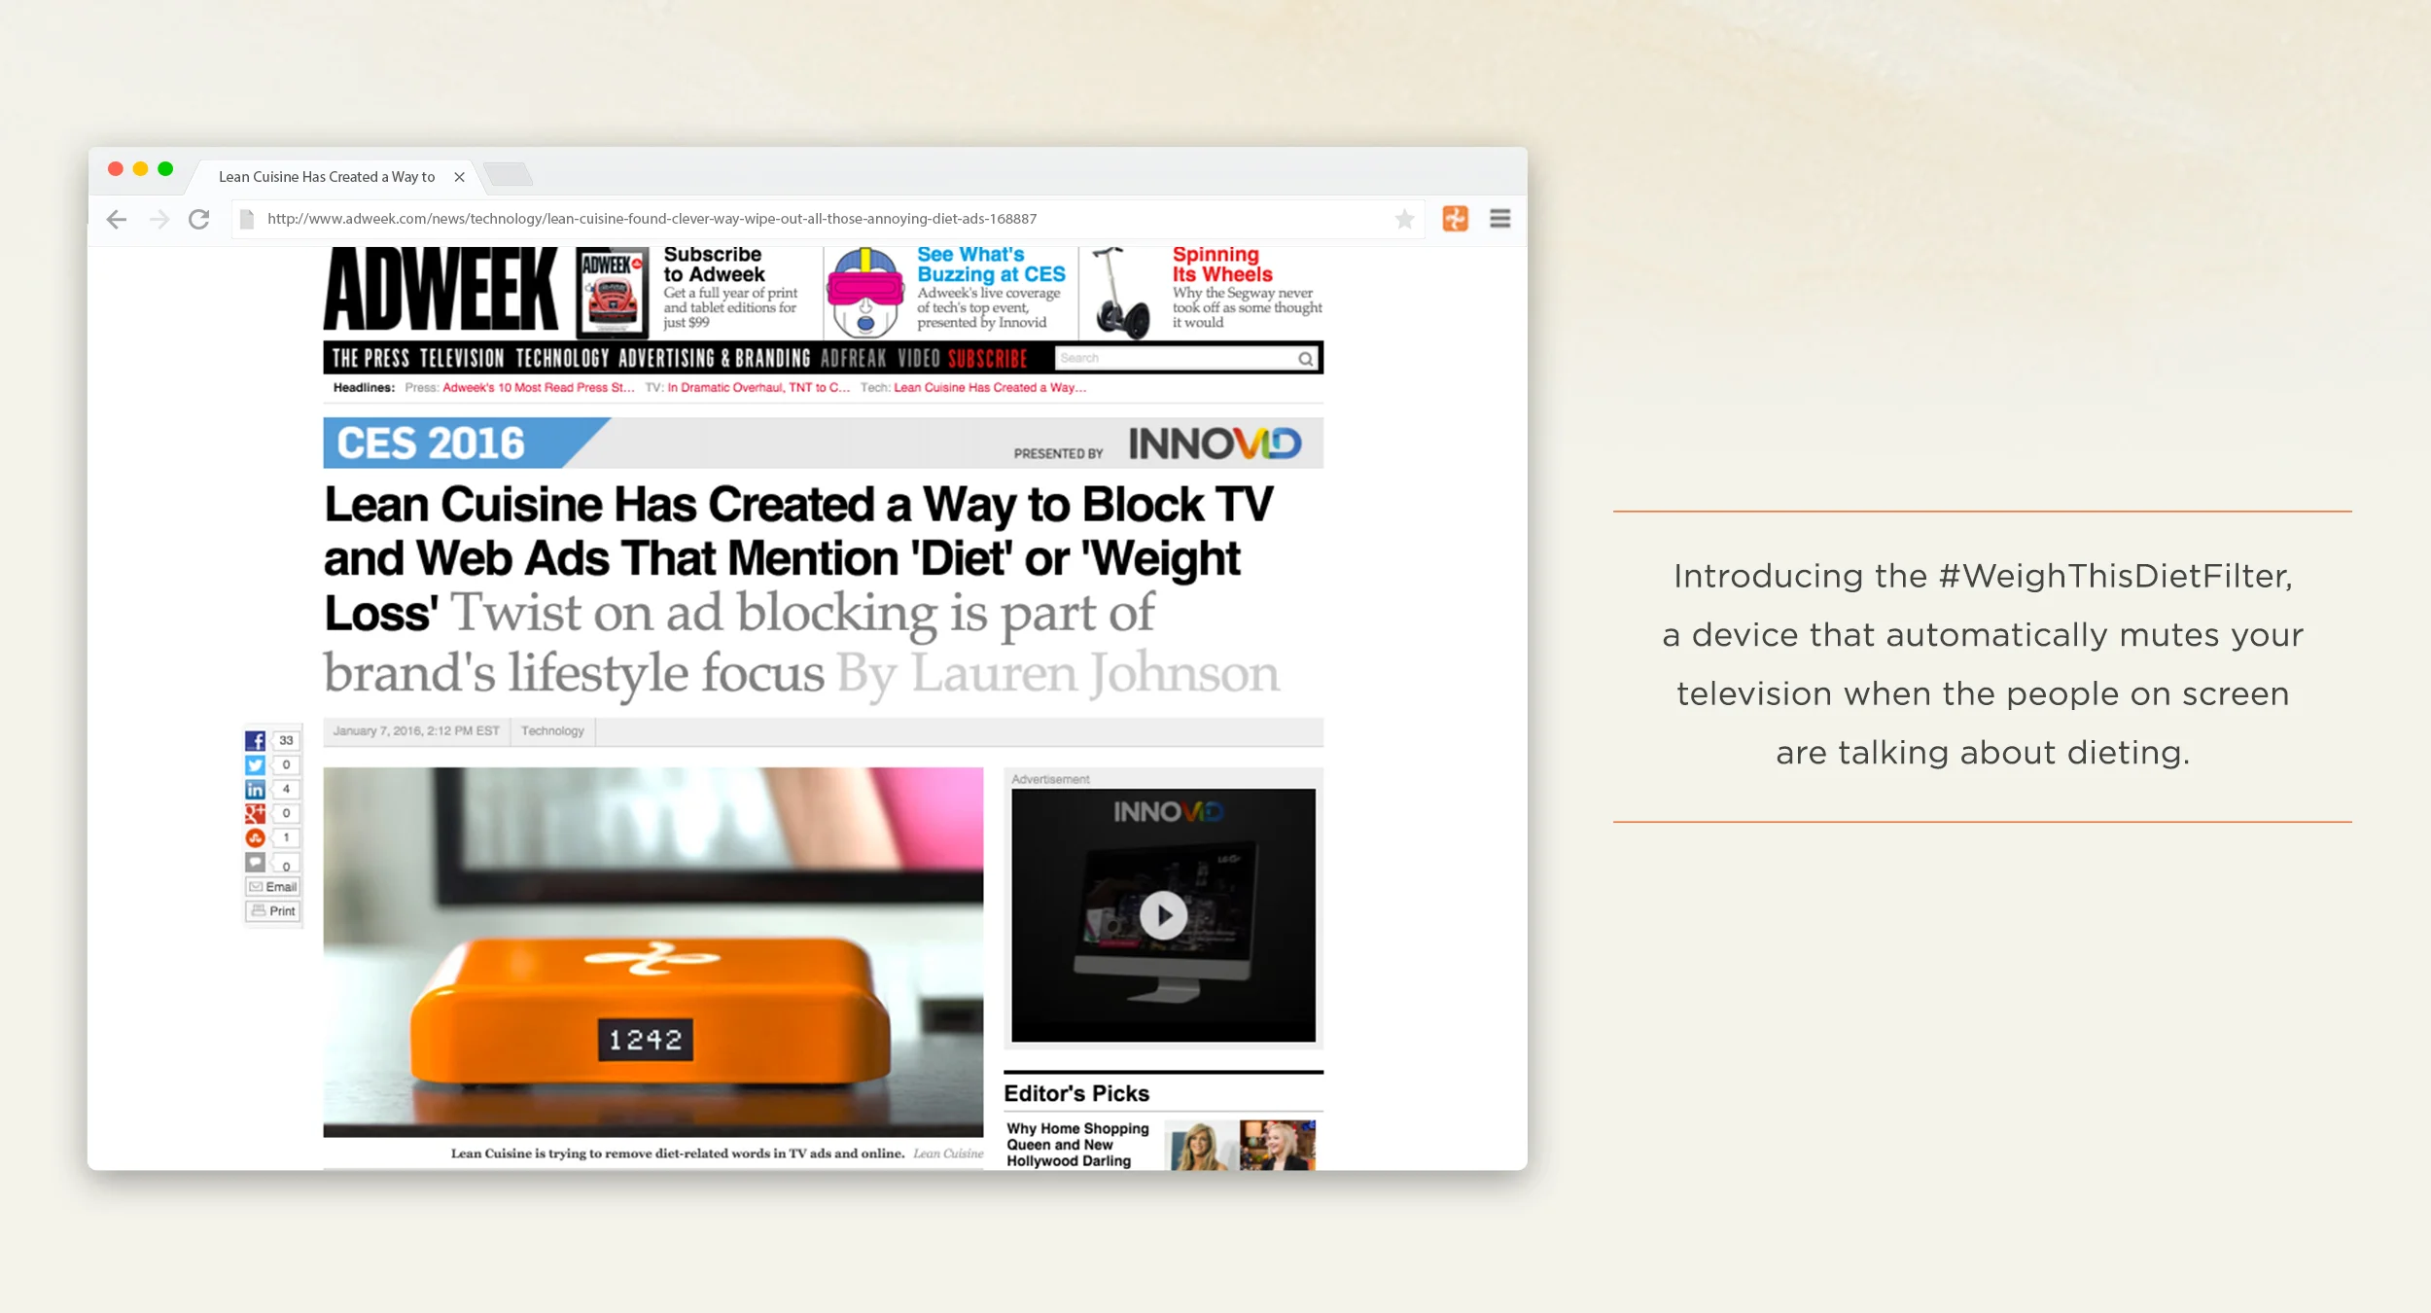The height and width of the screenshot is (1313, 2431).
Task: Play the Innovid advertisement video
Action: 1163,915
